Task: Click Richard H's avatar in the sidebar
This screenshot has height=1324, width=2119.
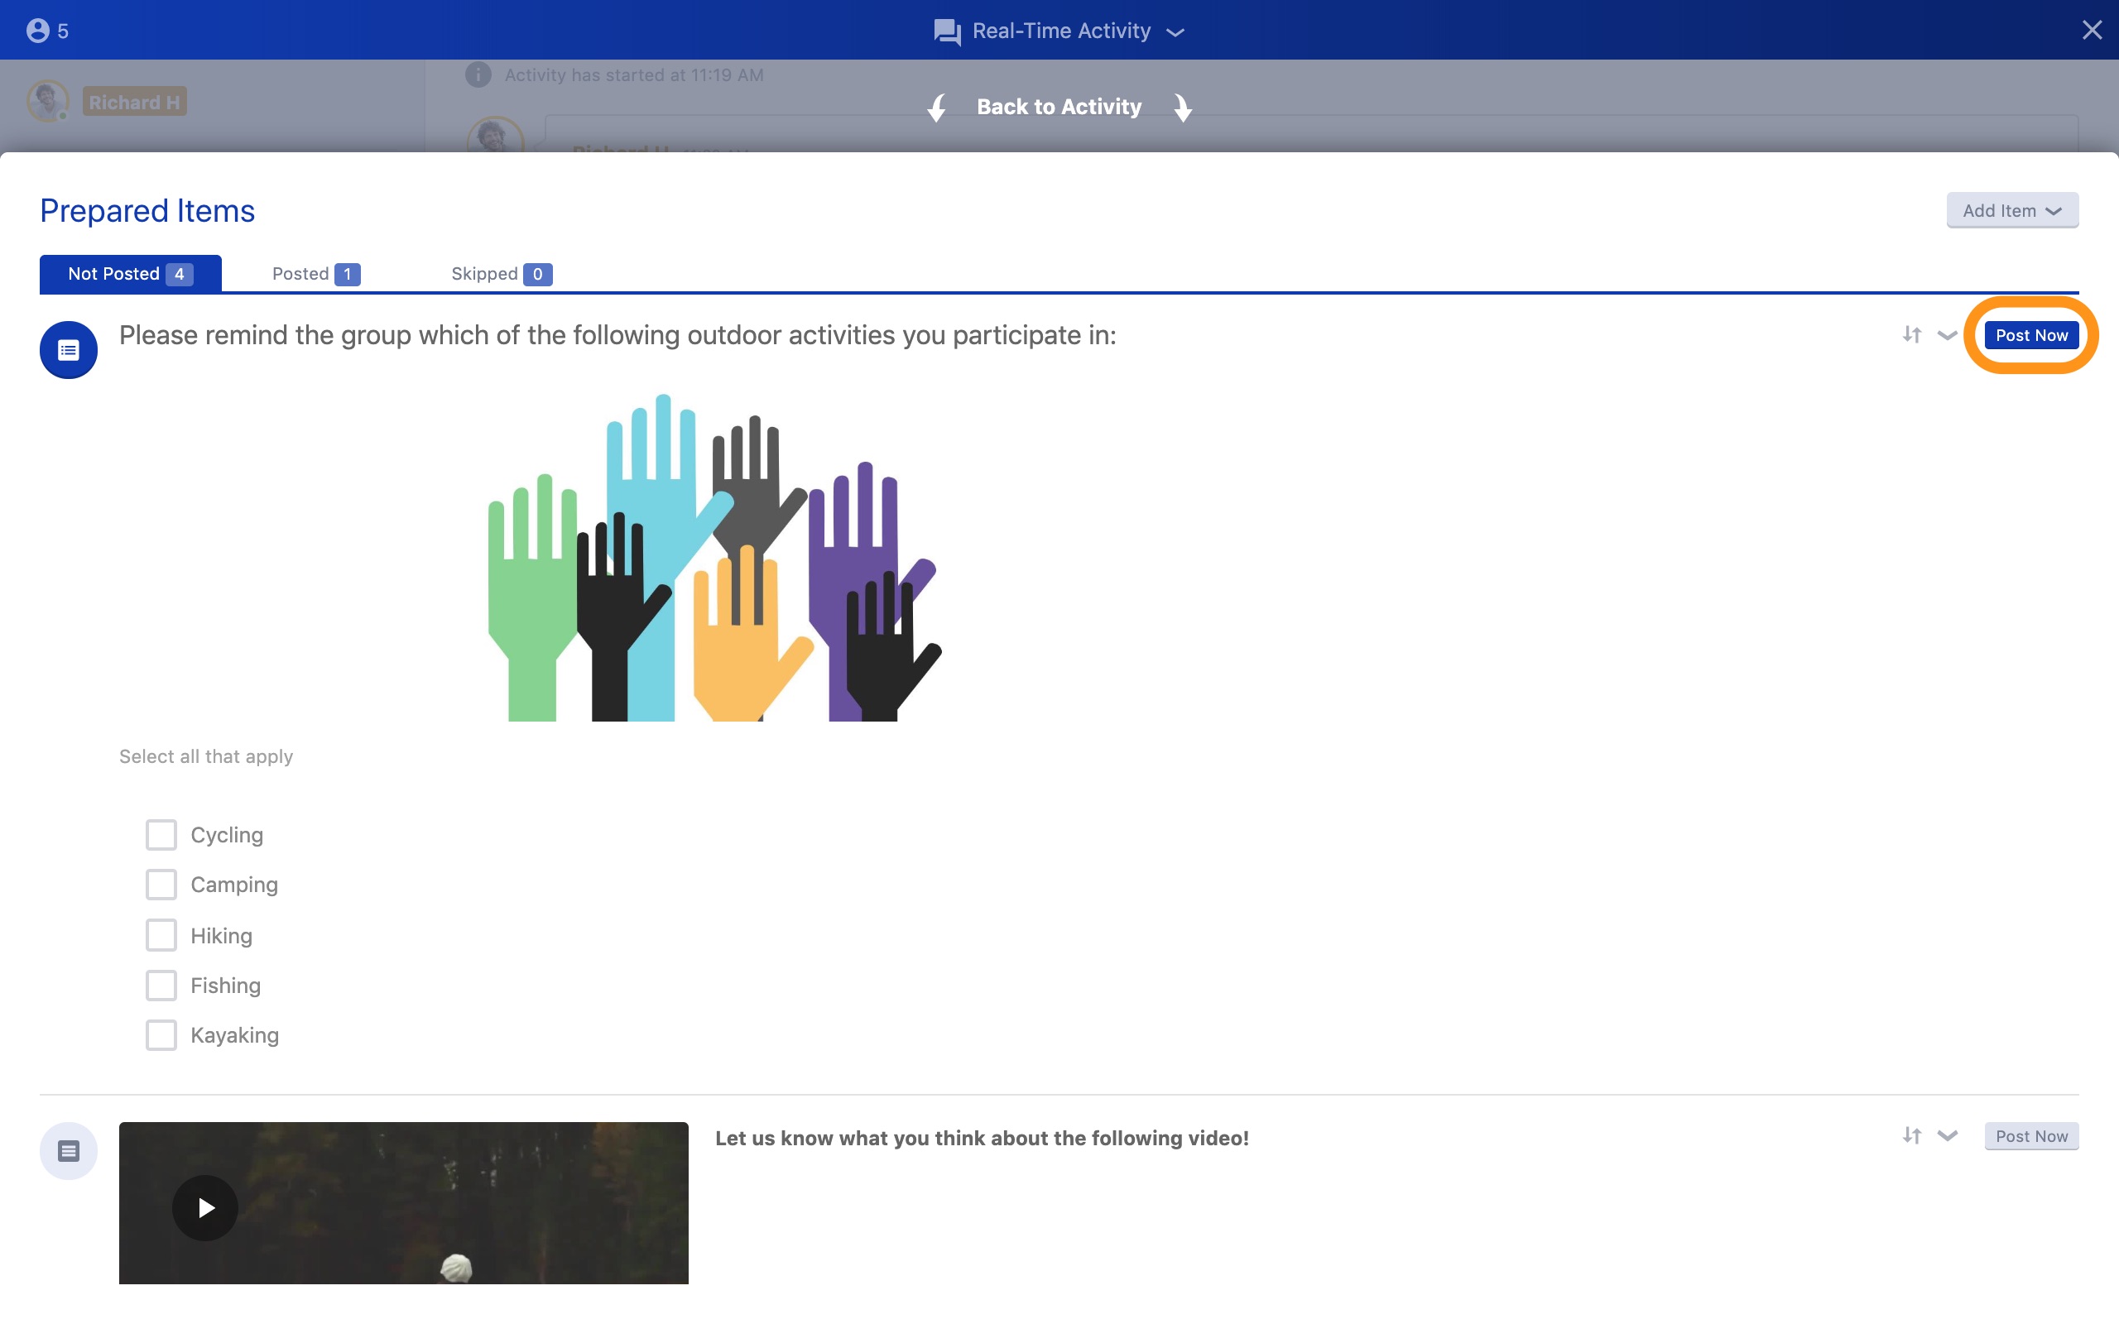Action: point(47,102)
